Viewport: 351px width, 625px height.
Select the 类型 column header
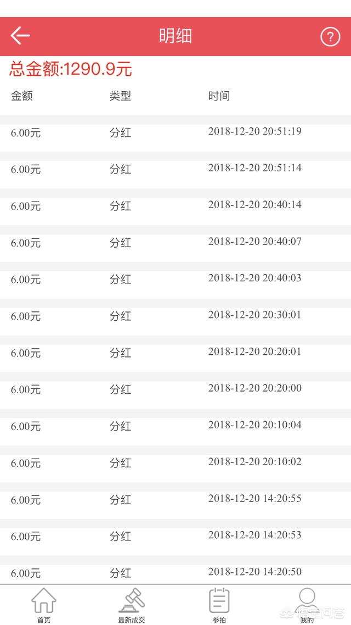(x=120, y=96)
